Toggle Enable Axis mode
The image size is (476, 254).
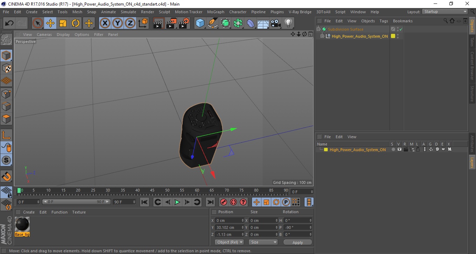pyautogui.click(x=6, y=135)
